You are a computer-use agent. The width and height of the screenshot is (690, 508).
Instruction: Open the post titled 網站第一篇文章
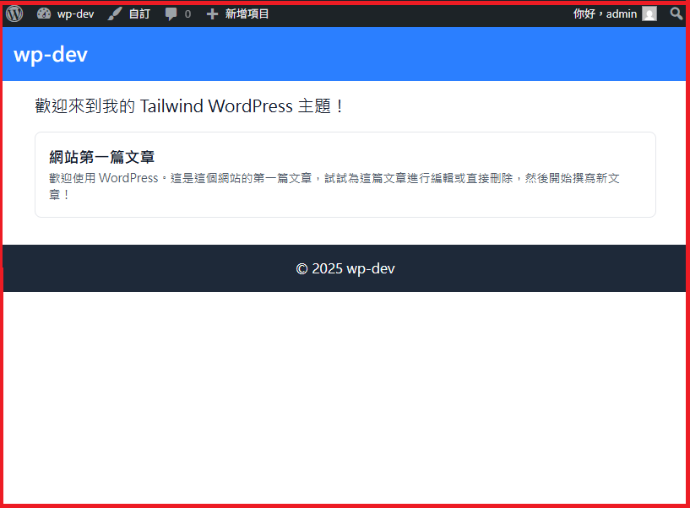[x=101, y=157]
